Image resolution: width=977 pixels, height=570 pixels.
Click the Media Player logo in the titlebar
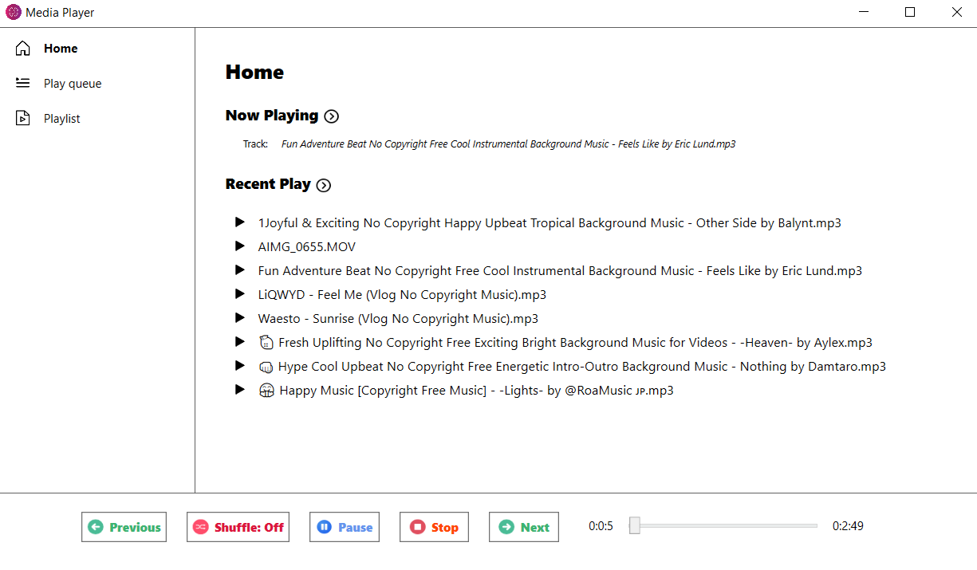tap(11, 12)
